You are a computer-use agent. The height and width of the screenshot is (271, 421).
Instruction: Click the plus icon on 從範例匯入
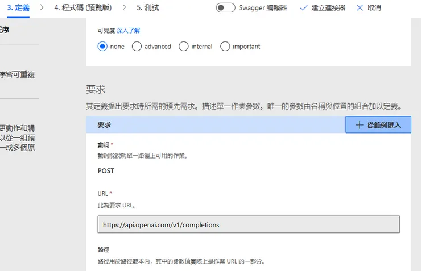(359, 125)
